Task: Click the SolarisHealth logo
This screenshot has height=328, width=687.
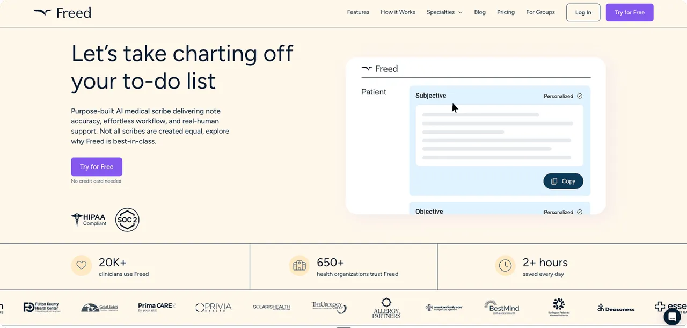Action: [272, 307]
